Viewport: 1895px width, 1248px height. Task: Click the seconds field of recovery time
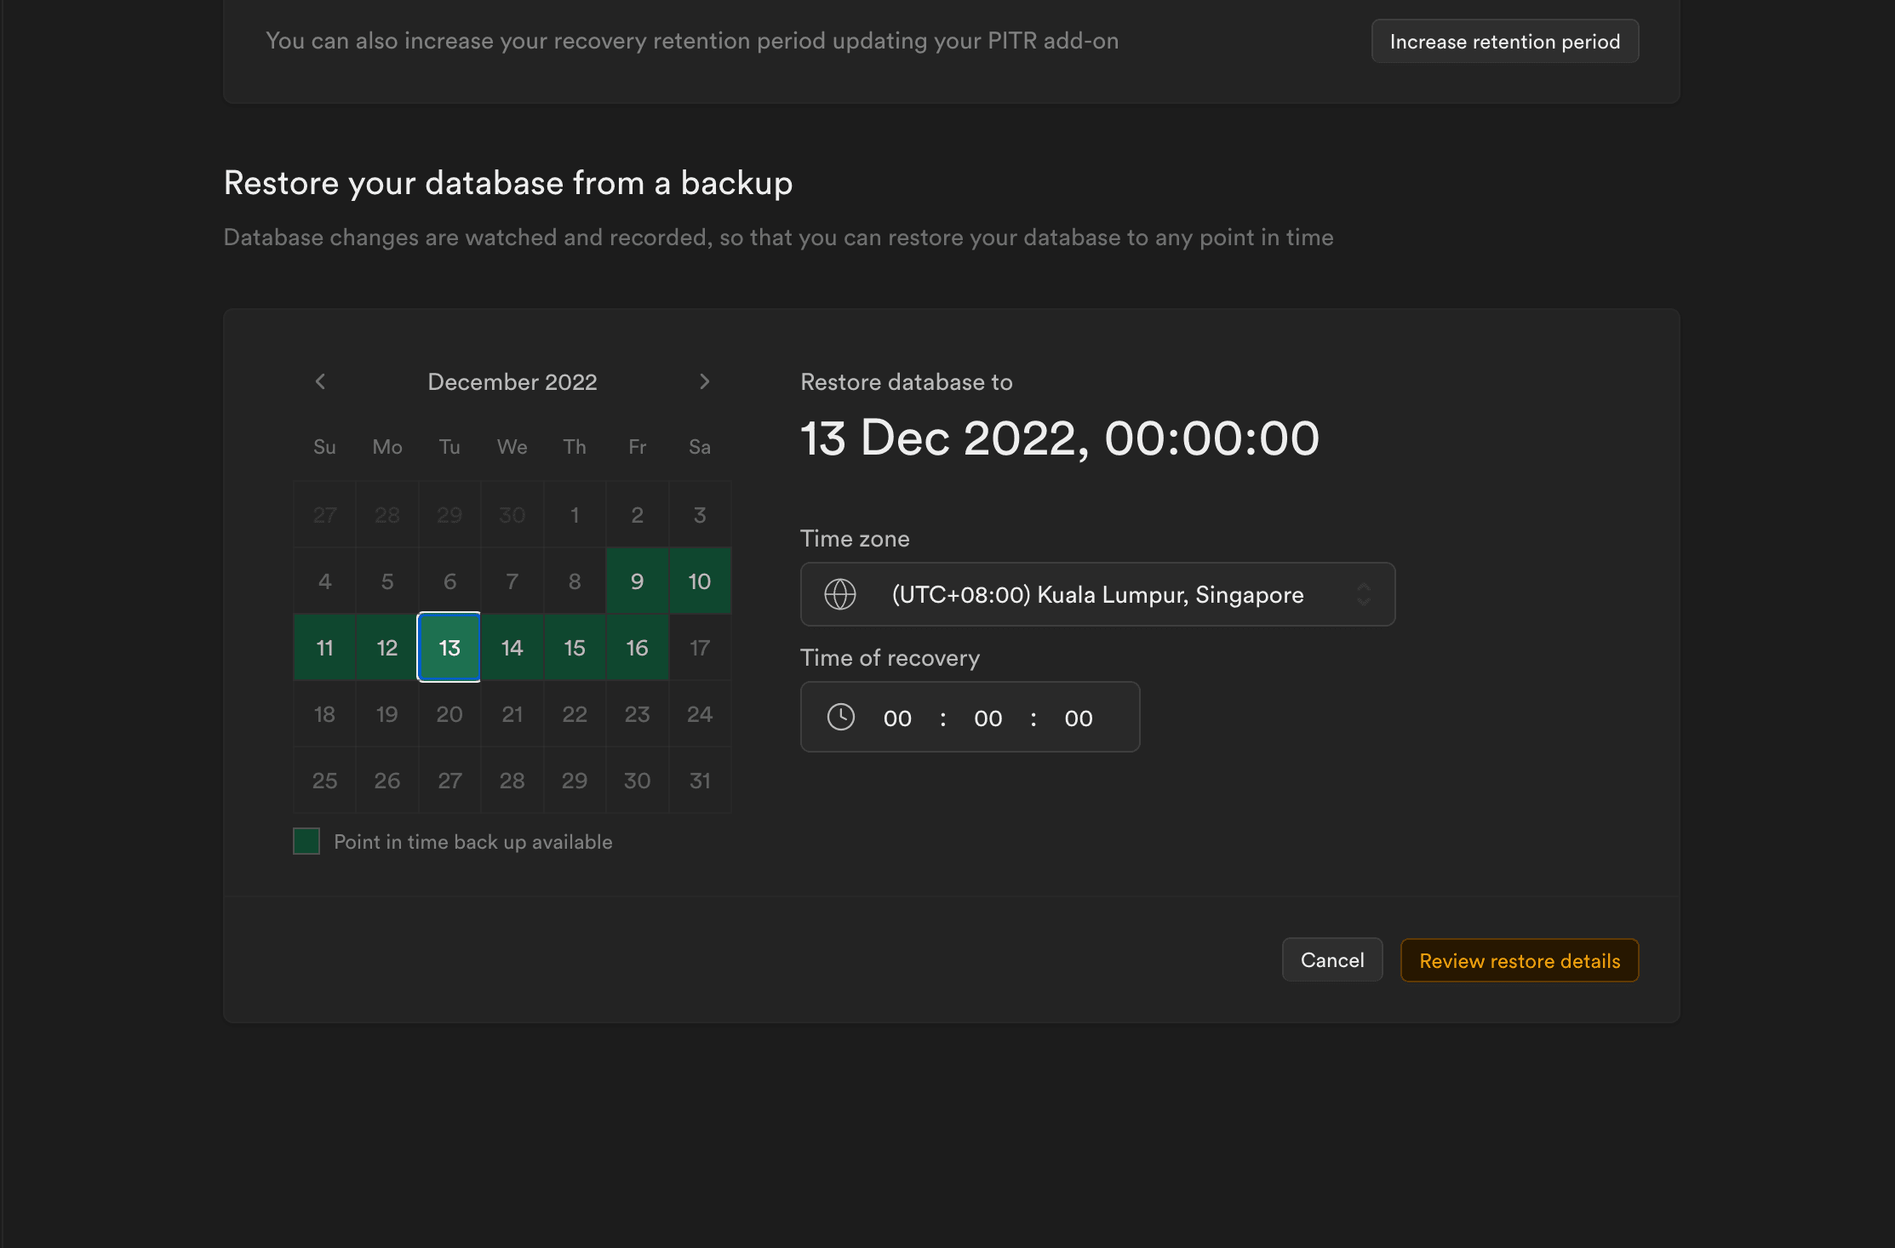pos(1078,718)
